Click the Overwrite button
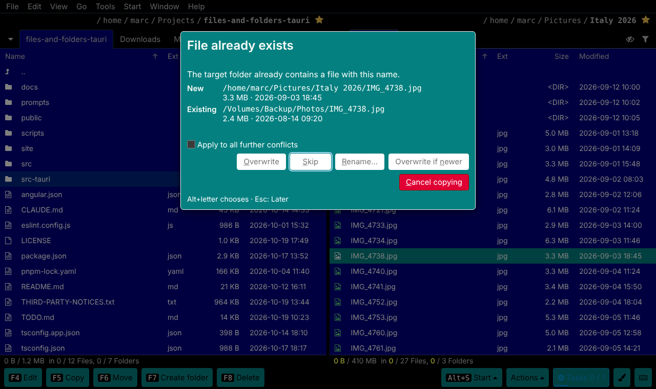656x389 pixels. pyautogui.click(x=261, y=162)
